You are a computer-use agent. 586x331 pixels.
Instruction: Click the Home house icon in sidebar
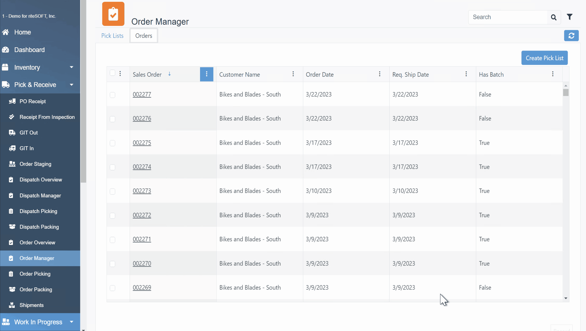[5, 32]
